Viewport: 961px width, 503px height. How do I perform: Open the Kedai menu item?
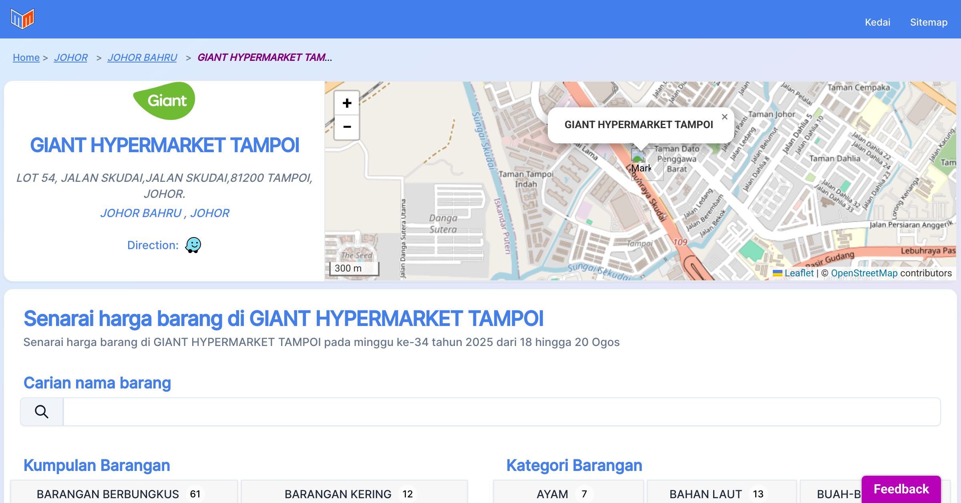click(x=877, y=22)
